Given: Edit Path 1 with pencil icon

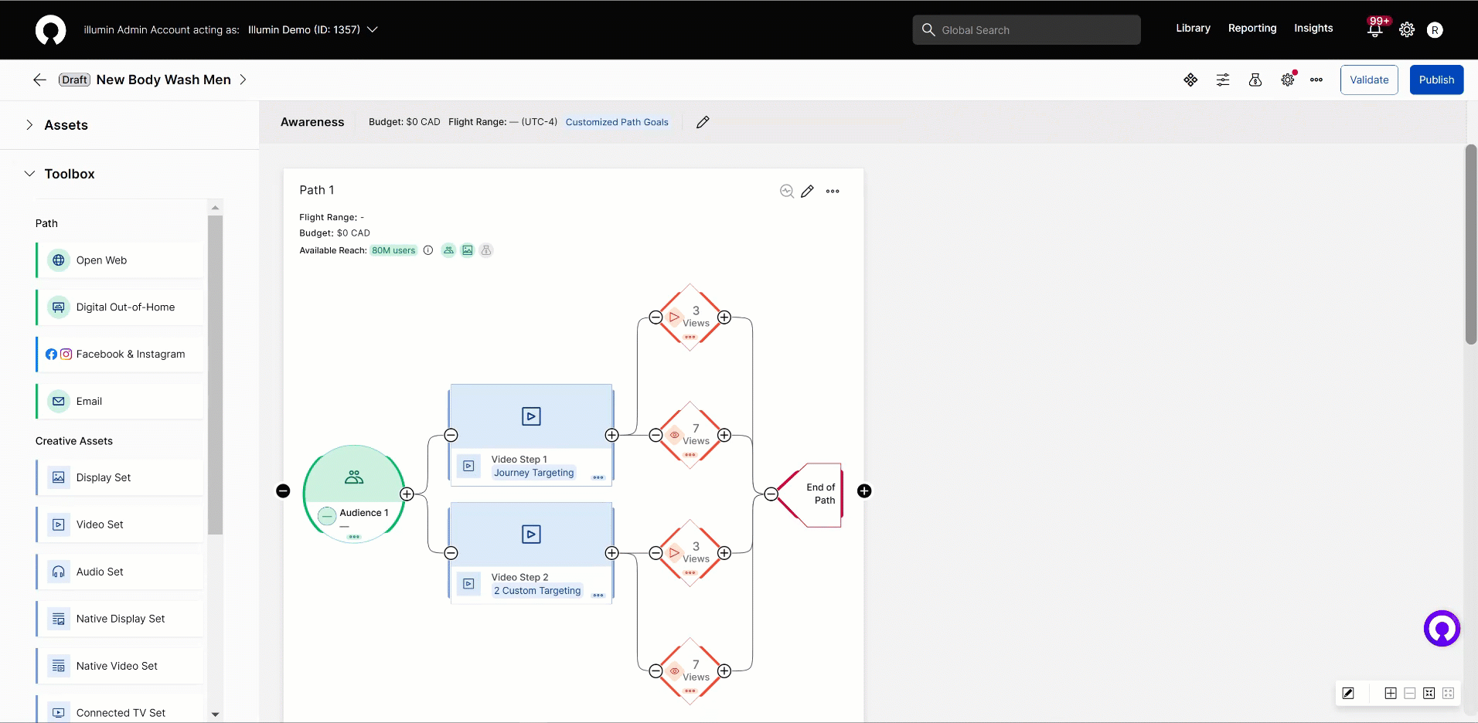Looking at the screenshot, I should click(807, 192).
